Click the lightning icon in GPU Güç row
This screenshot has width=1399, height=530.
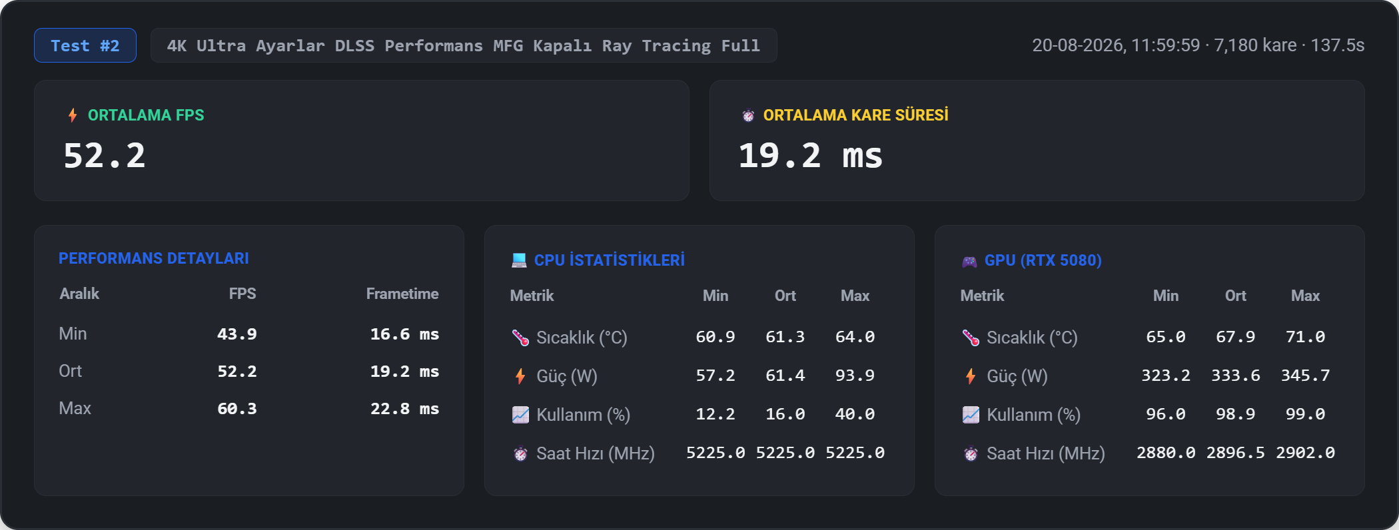(x=971, y=376)
